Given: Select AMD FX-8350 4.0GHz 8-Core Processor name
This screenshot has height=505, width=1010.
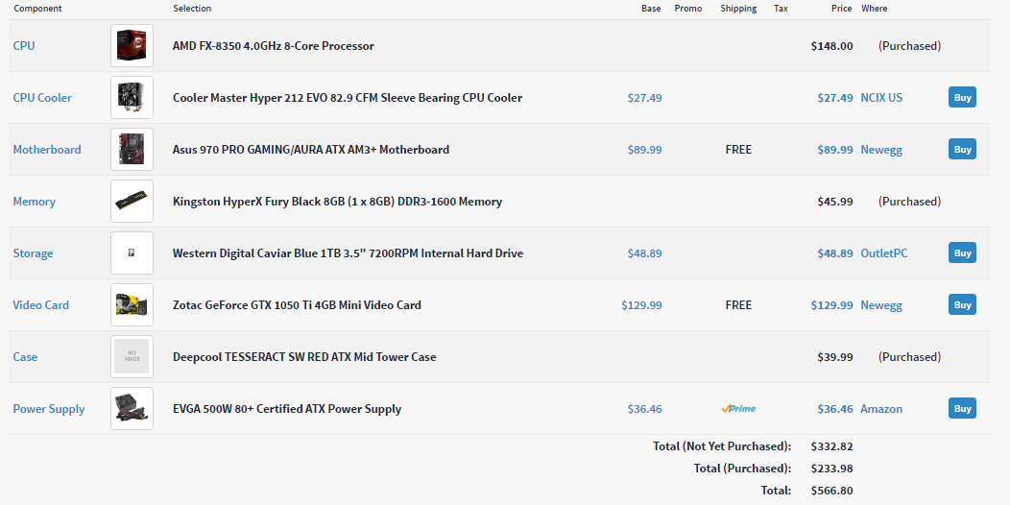Looking at the screenshot, I should (x=273, y=46).
